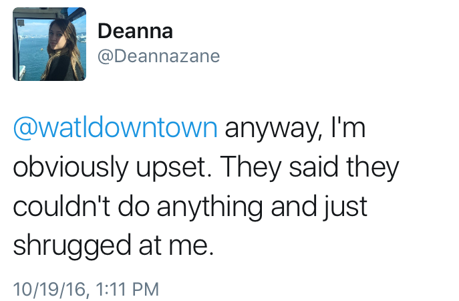The height and width of the screenshot is (301, 459).
Task: Click the time portion '1:11 PM'
Action: [x=126, y=289]
